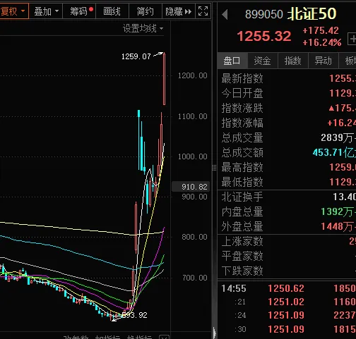Click the :24 tick time entry
The image size is (356, 339).
point(240,315)
